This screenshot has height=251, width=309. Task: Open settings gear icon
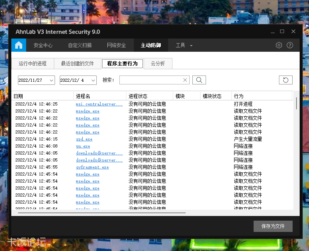(279, 45)
